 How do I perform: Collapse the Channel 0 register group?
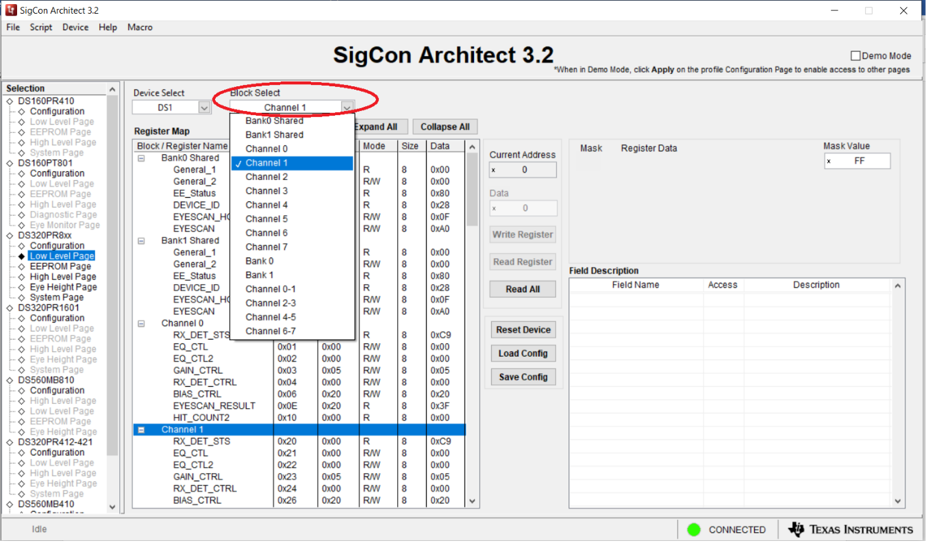(142, 323)
